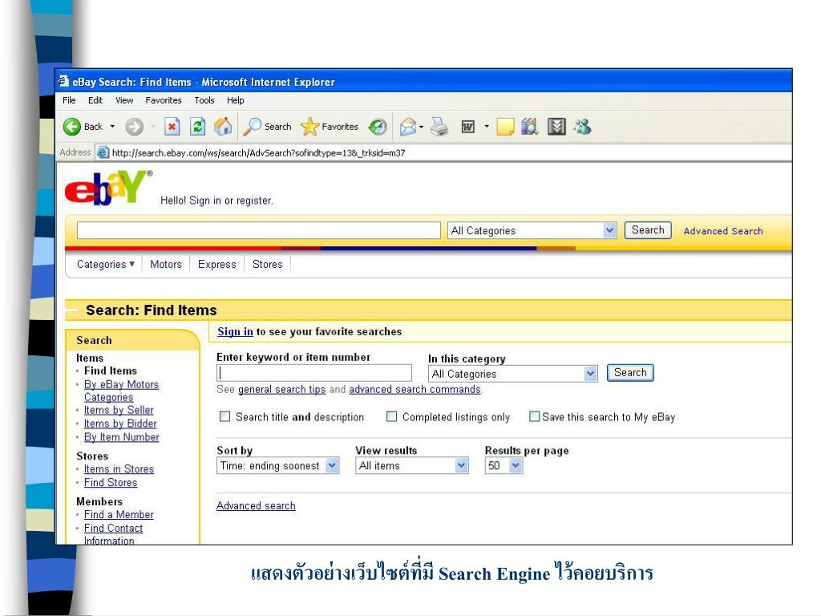The height and width of the screenshot is (616, 821).
Task: Click the Enter keyword or item number field
Action: [x=314, y=372]
